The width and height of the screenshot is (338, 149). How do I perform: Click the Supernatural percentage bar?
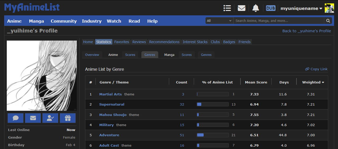click(213, 104)
